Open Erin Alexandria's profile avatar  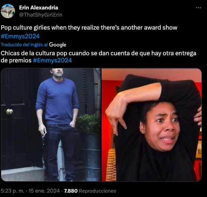(8, 11)
